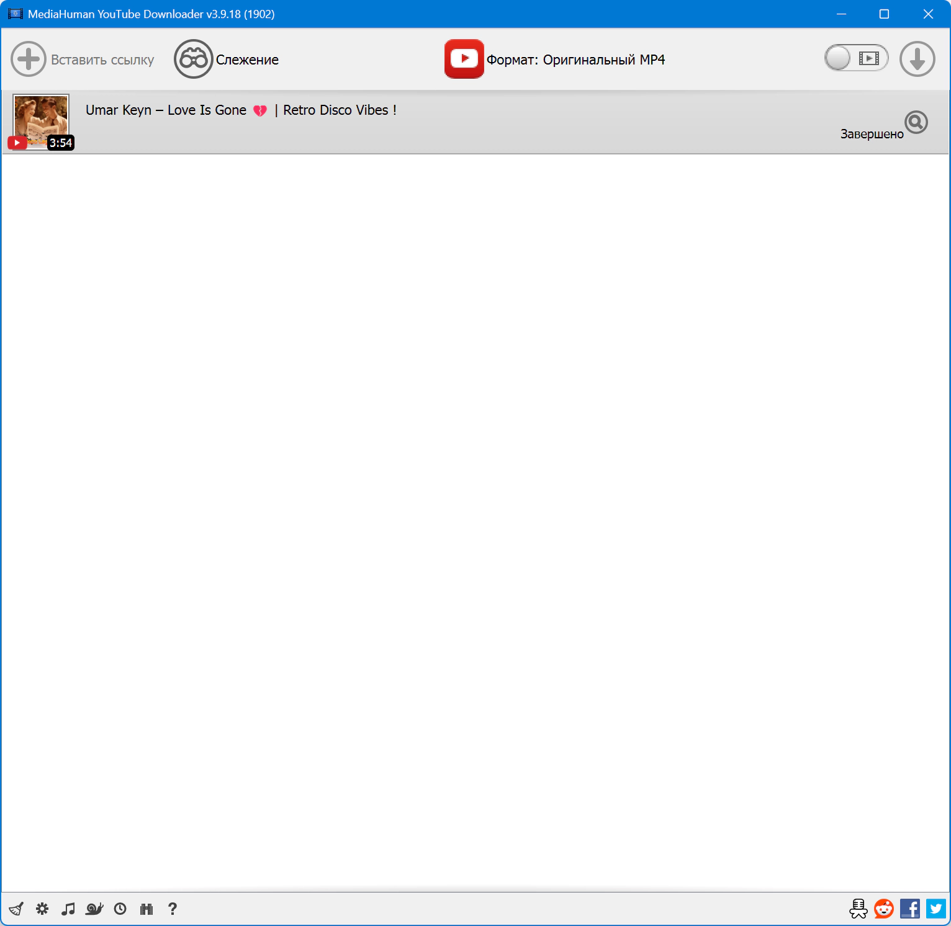Click the Umar Keyn video thumbnail
This screenshot has height=926, width=951.
[x=41, y=122]
